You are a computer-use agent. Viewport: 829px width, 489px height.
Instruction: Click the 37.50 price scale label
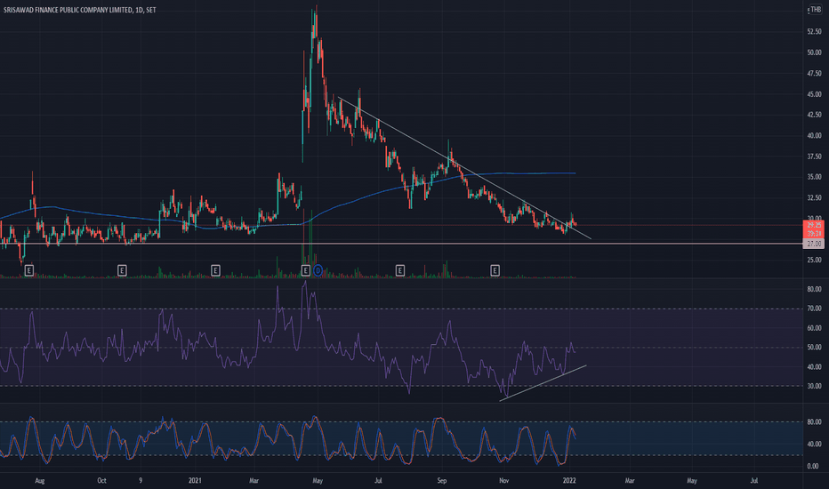pyautogui.click(x=814, y=156)
